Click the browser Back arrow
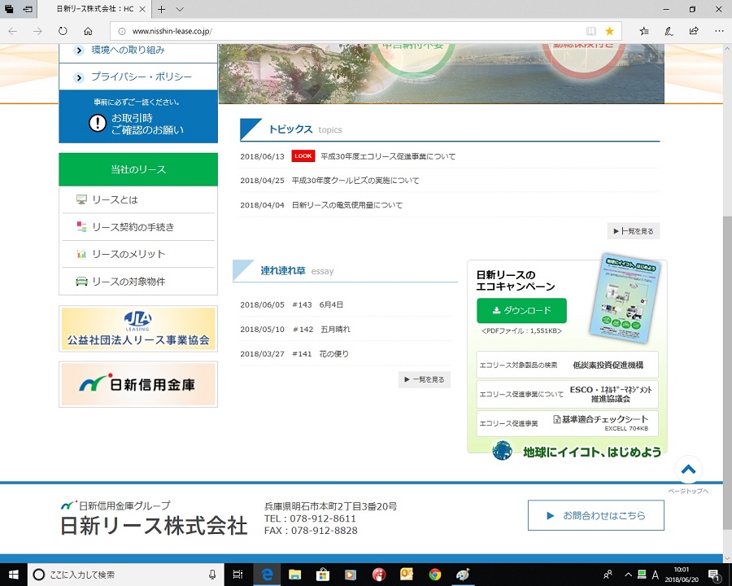The image size is (732, 586). (12, 31)
